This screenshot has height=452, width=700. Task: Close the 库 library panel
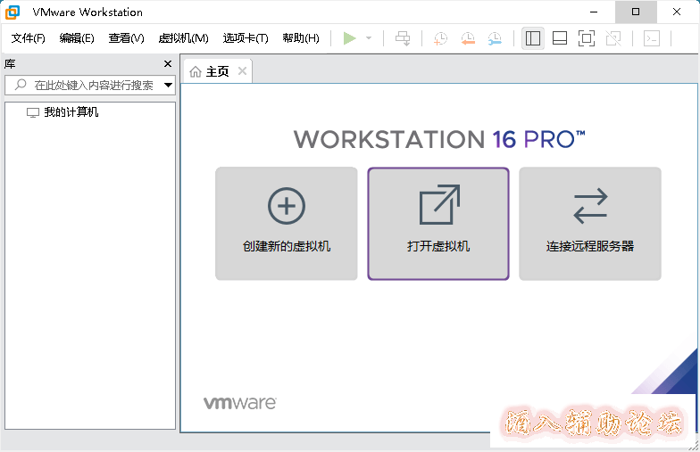pos(168,64)
